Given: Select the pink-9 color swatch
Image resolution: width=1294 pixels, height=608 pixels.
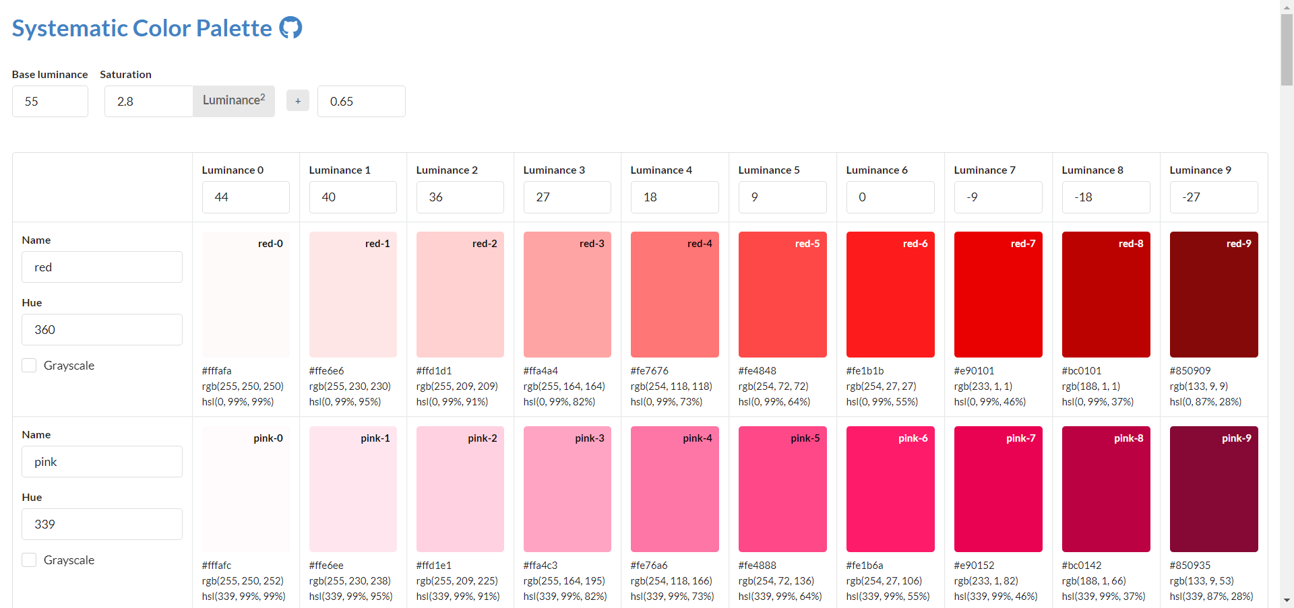Looking at the screenshot, I should click(1214, 489).
